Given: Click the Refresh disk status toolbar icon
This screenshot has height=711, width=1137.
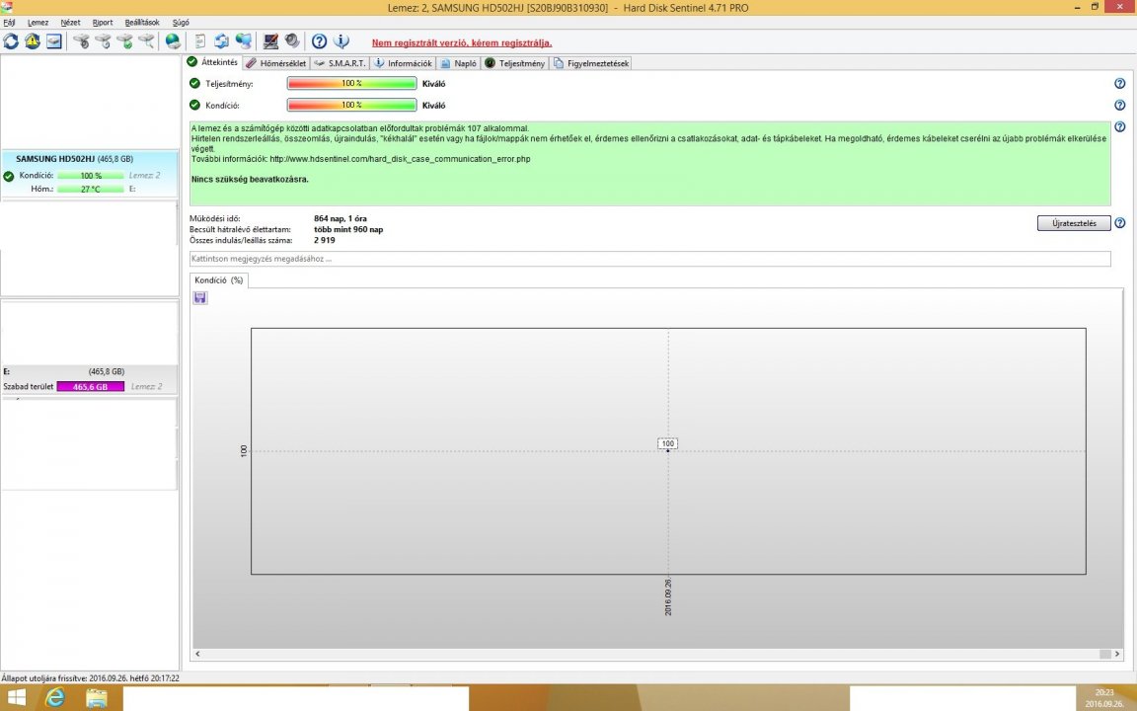Looking at the screenshot, I should point(11,41).
